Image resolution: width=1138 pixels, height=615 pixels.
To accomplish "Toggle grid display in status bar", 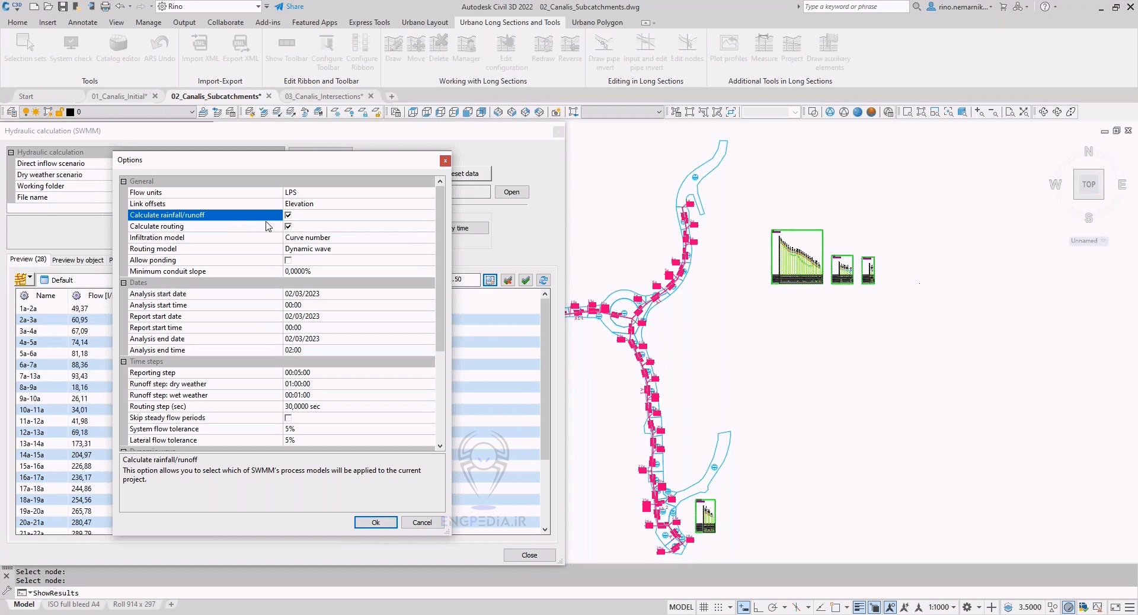I will (704, 607).
